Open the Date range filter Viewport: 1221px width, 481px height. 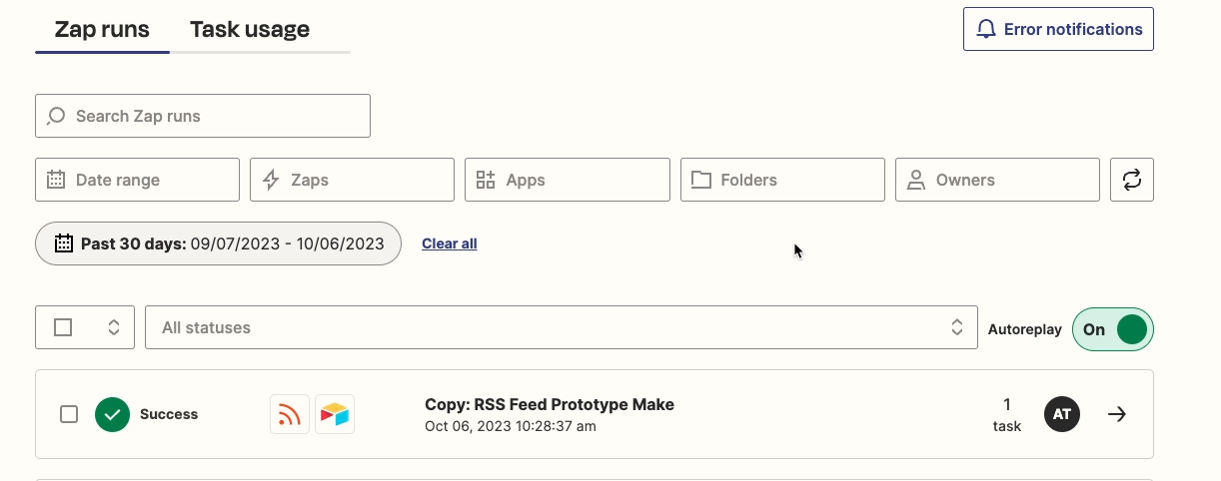pos(137,180)
